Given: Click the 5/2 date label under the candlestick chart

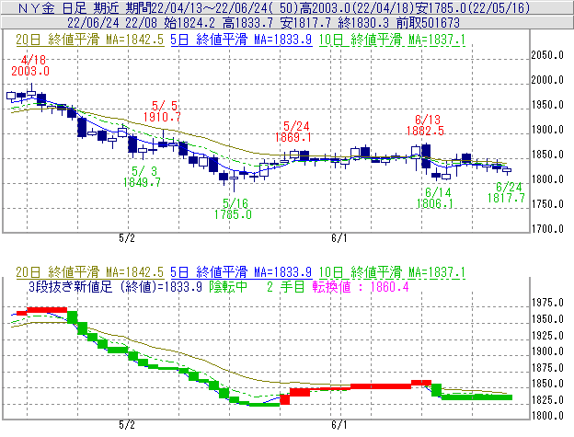Looking at the screenshot, I should click(127, 238).
